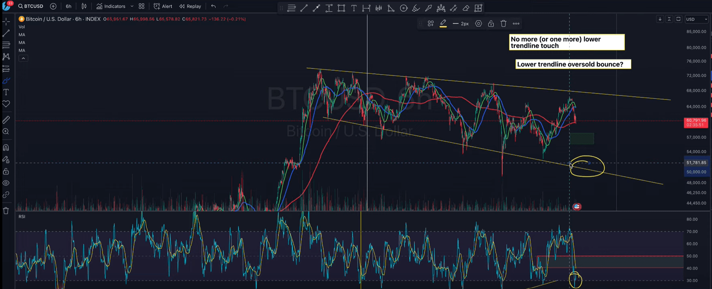Create a price Alert
Image resolution: width=712 pixels, height=289 pixels.
click(163, 6)
